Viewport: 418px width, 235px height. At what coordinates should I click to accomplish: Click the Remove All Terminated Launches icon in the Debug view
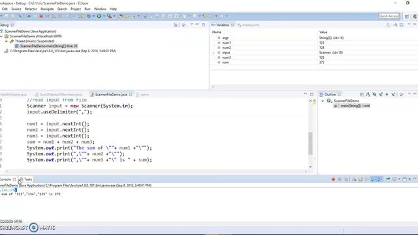point(176,25)
